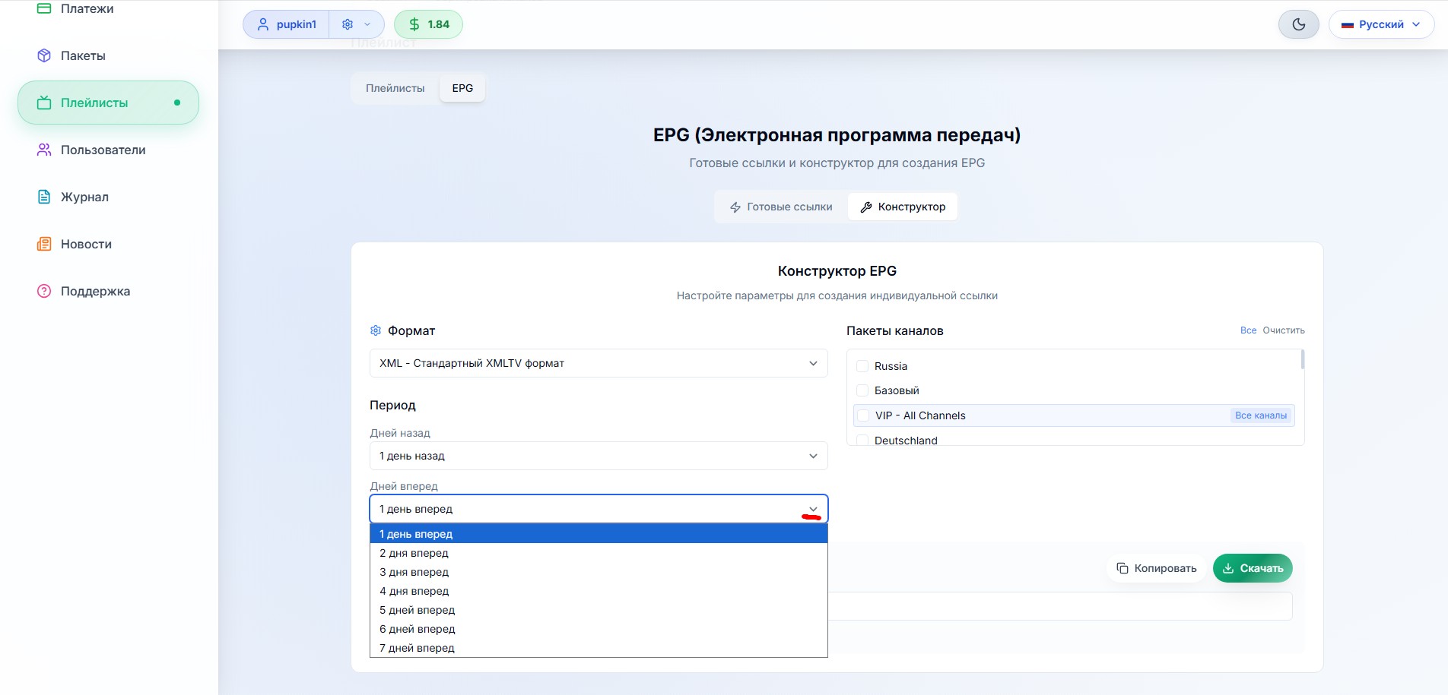The height and width of the screenshot is (695, 1448).
Task: Open account settings gear next to pupkin1
Action: (x=346, y=24)
